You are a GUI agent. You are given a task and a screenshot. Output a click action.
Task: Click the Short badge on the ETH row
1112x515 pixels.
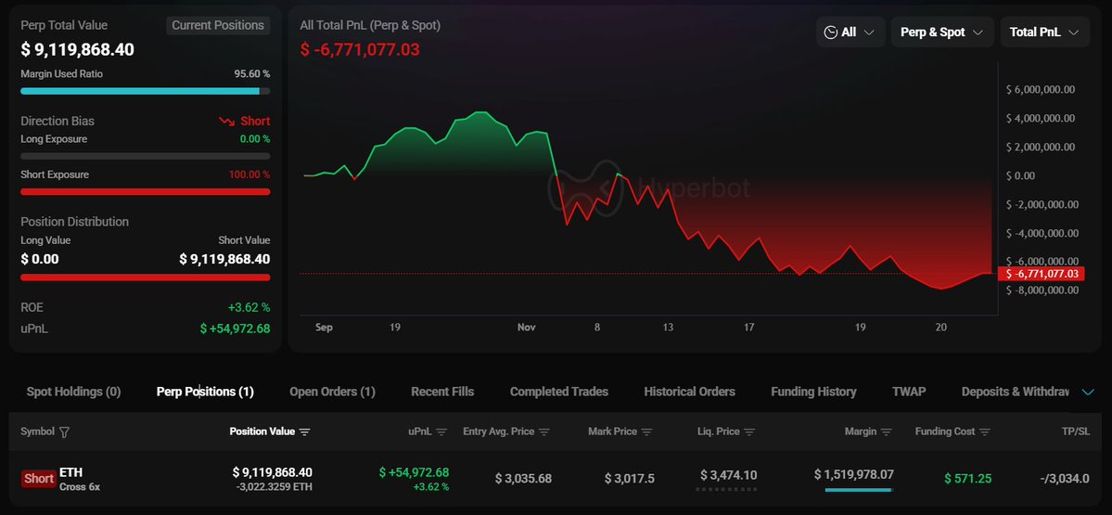point(38,479)
